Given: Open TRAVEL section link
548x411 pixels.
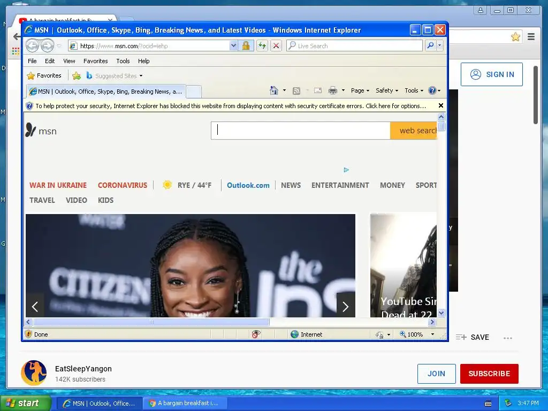Looking at the screenshot, I should tap(42, 200).
